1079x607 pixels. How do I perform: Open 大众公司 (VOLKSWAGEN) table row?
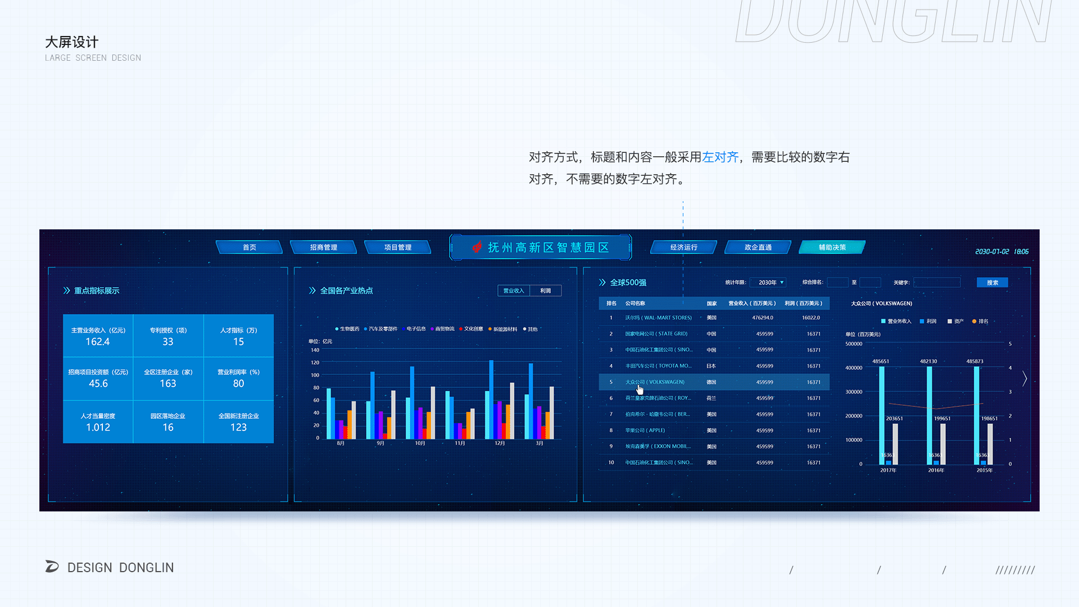(714, 382)
